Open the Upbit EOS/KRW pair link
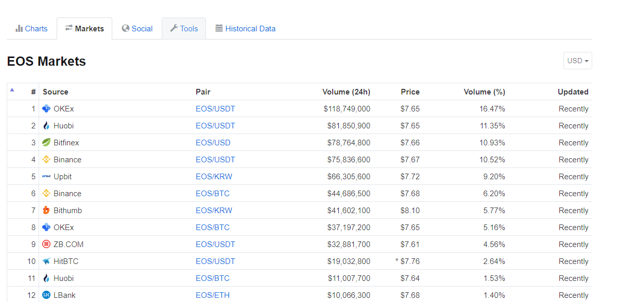 point(214,177)
